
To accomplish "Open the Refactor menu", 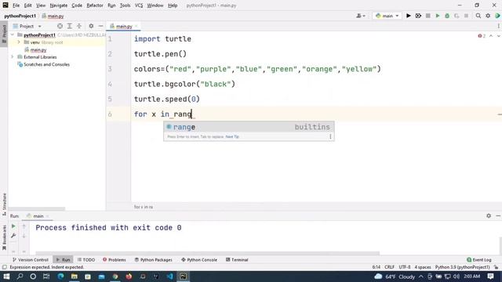I will tap(95, 5).
